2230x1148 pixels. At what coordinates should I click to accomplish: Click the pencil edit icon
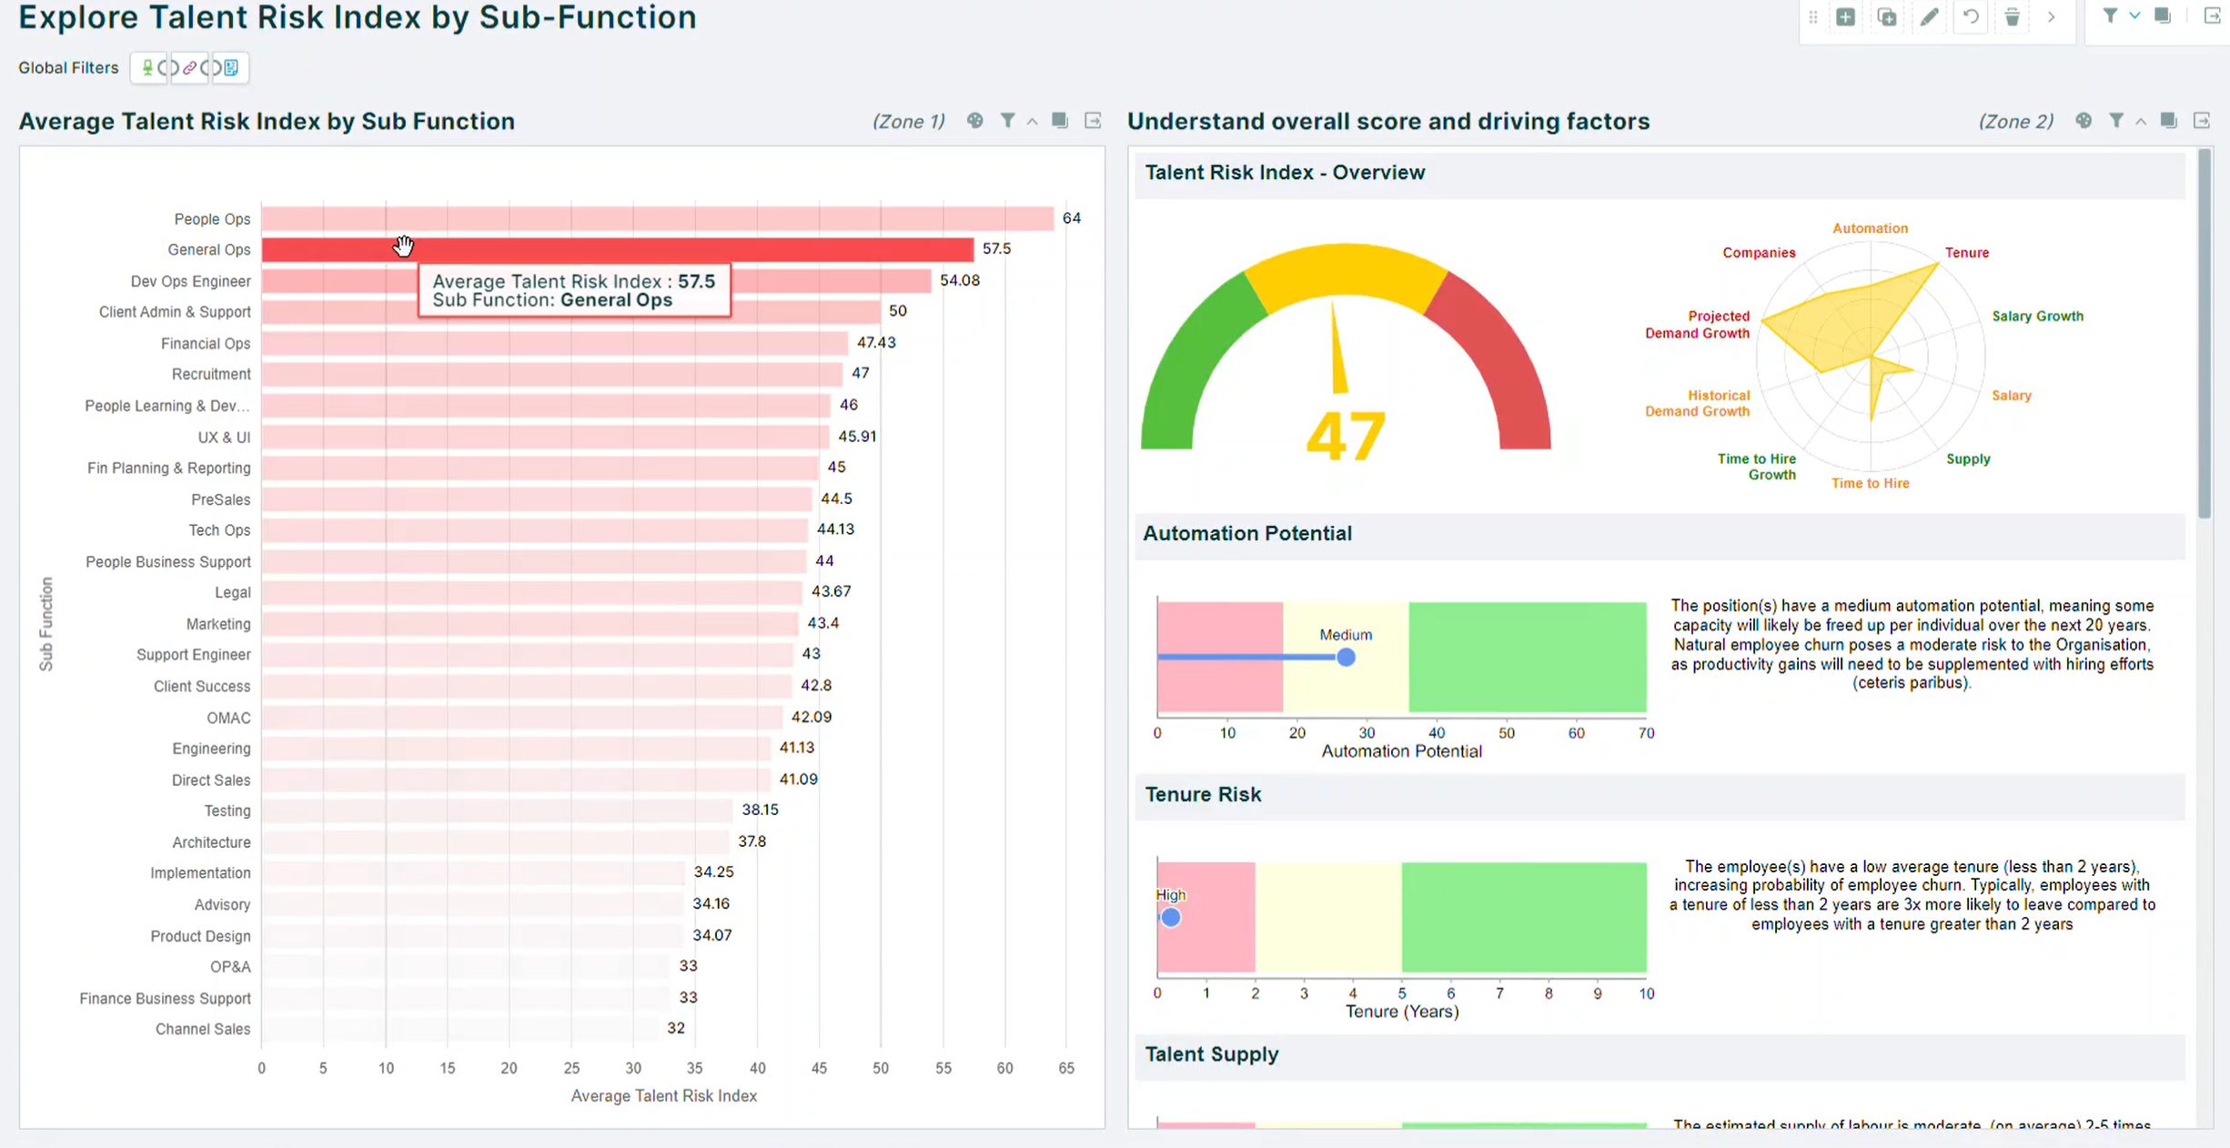(1929, 16)
